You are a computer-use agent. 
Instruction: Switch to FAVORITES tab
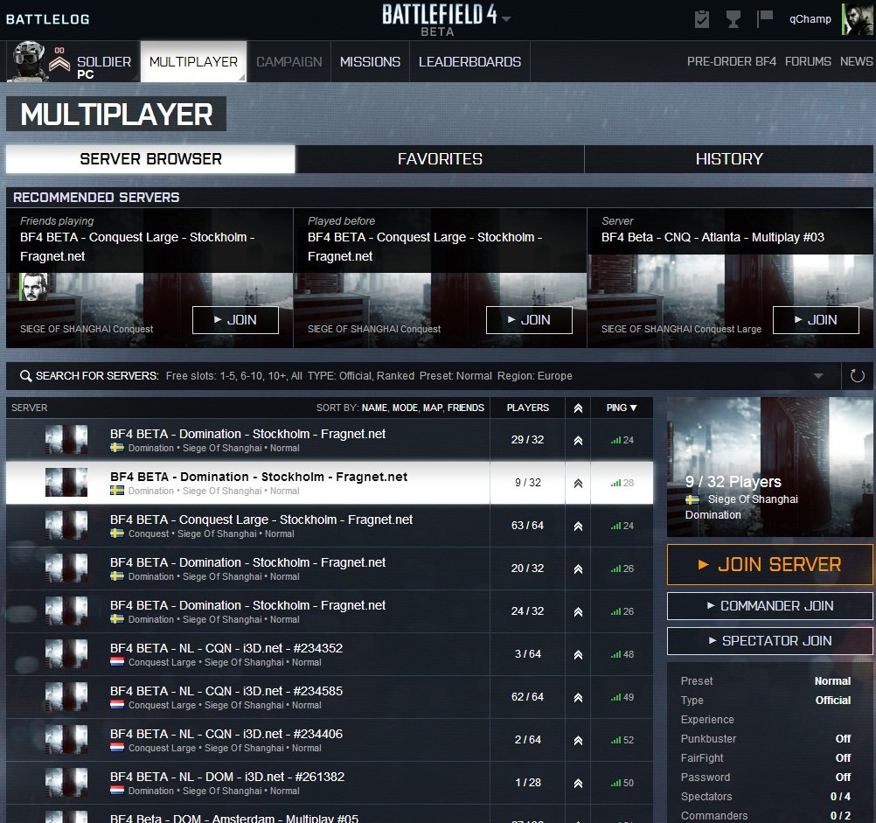pos(440,159)
